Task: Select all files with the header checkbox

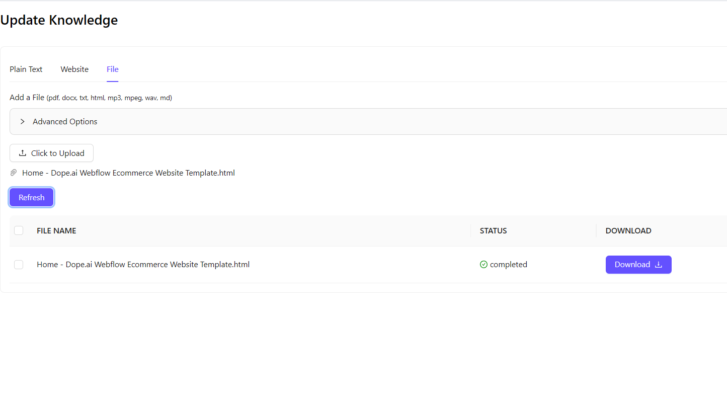Action: pos(19,230)
